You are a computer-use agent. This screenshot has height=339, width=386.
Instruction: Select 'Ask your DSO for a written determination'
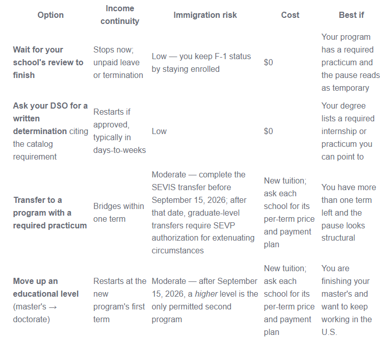50,118
